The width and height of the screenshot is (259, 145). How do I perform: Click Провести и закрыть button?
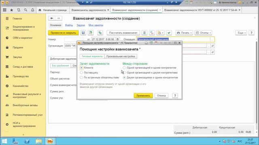coord(64,33)
